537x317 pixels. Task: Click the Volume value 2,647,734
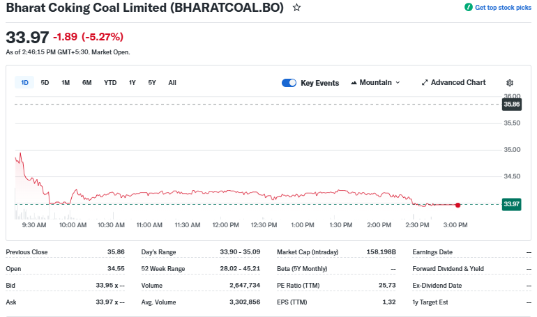tap(245, 285)
